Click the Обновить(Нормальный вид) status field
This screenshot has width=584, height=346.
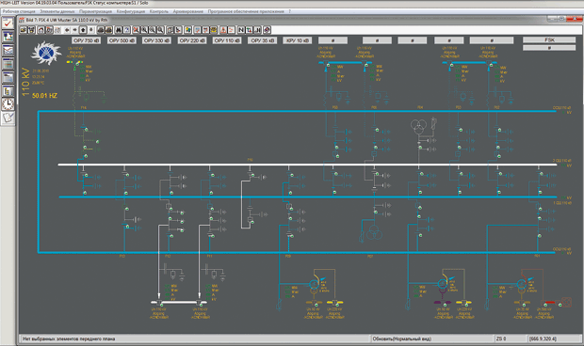tap(431, 338)
